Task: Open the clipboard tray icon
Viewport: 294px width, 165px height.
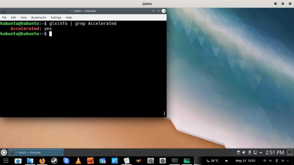Action: [238, 153]
